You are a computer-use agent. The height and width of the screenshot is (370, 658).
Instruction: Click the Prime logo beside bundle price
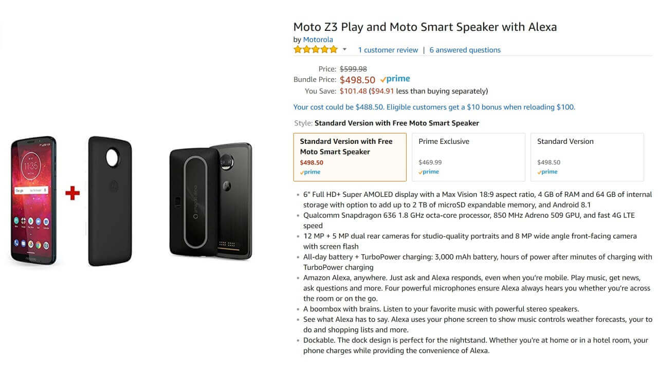395,79
